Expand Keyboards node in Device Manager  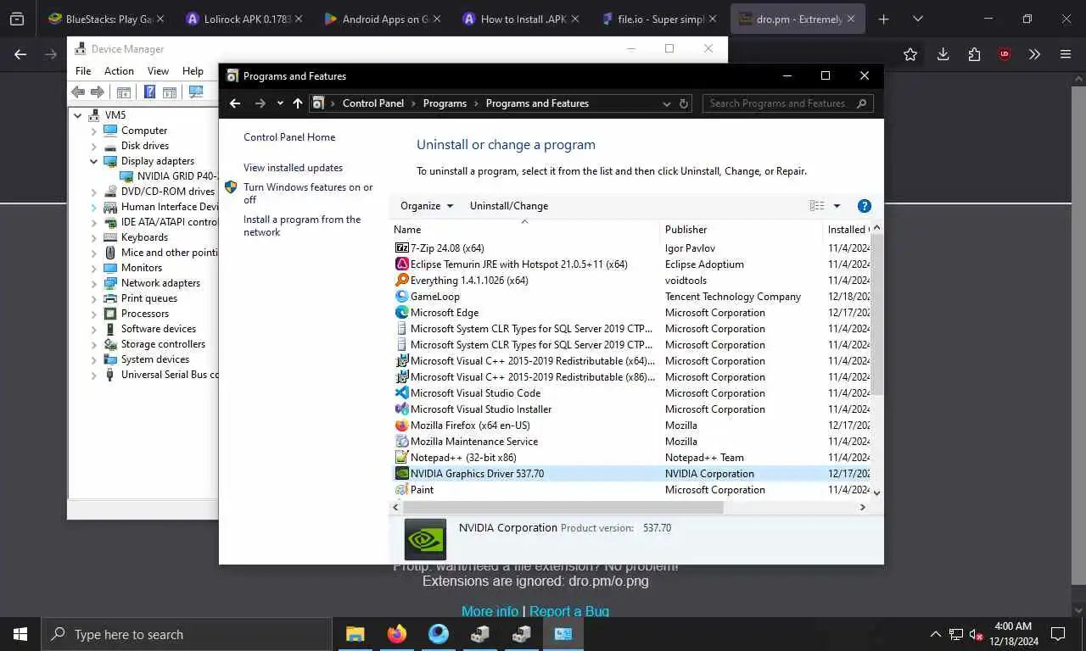point(94,237)
